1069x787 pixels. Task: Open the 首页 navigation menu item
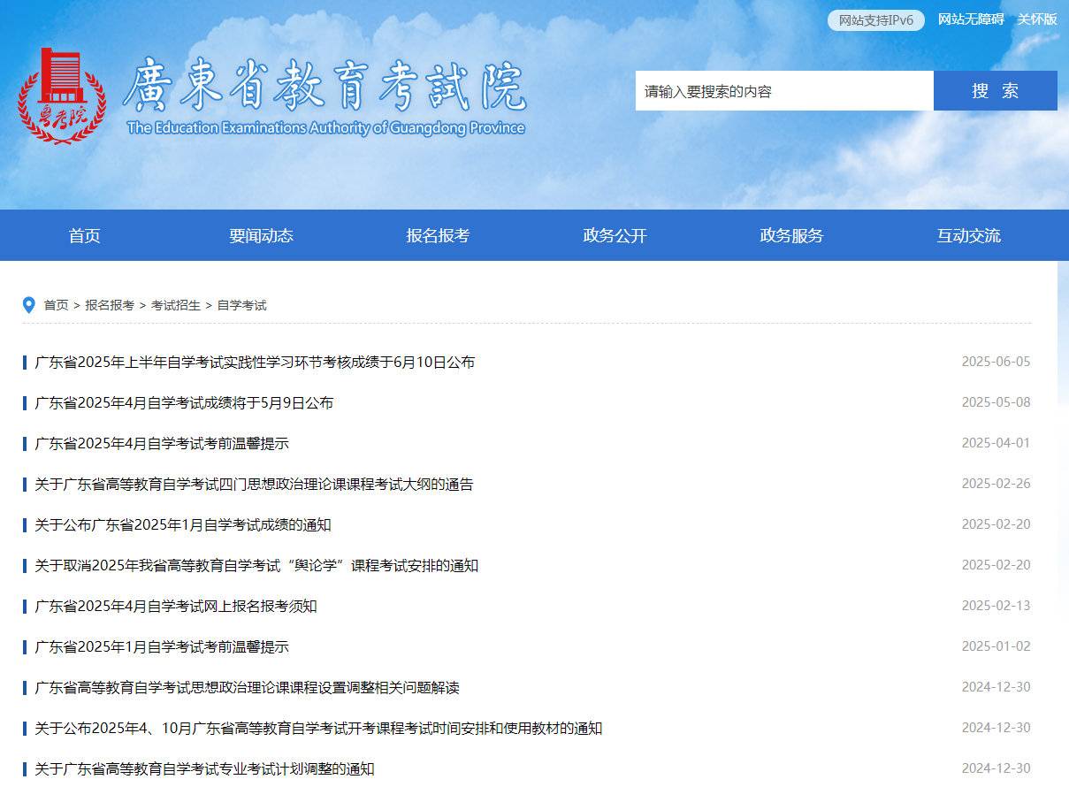tap(84, 235)
